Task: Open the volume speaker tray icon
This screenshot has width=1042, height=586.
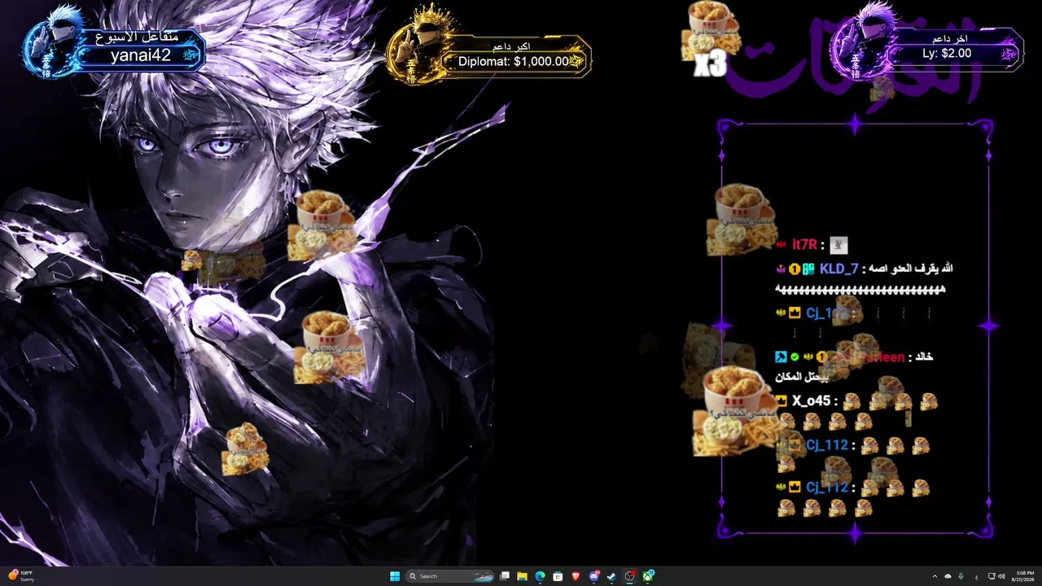Action: pos(1001,576)
